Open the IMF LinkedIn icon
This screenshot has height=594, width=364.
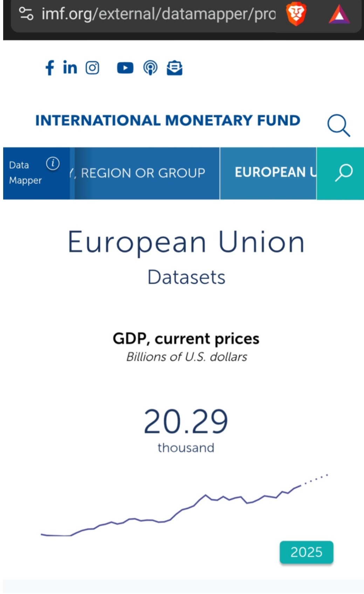[70, 67]
